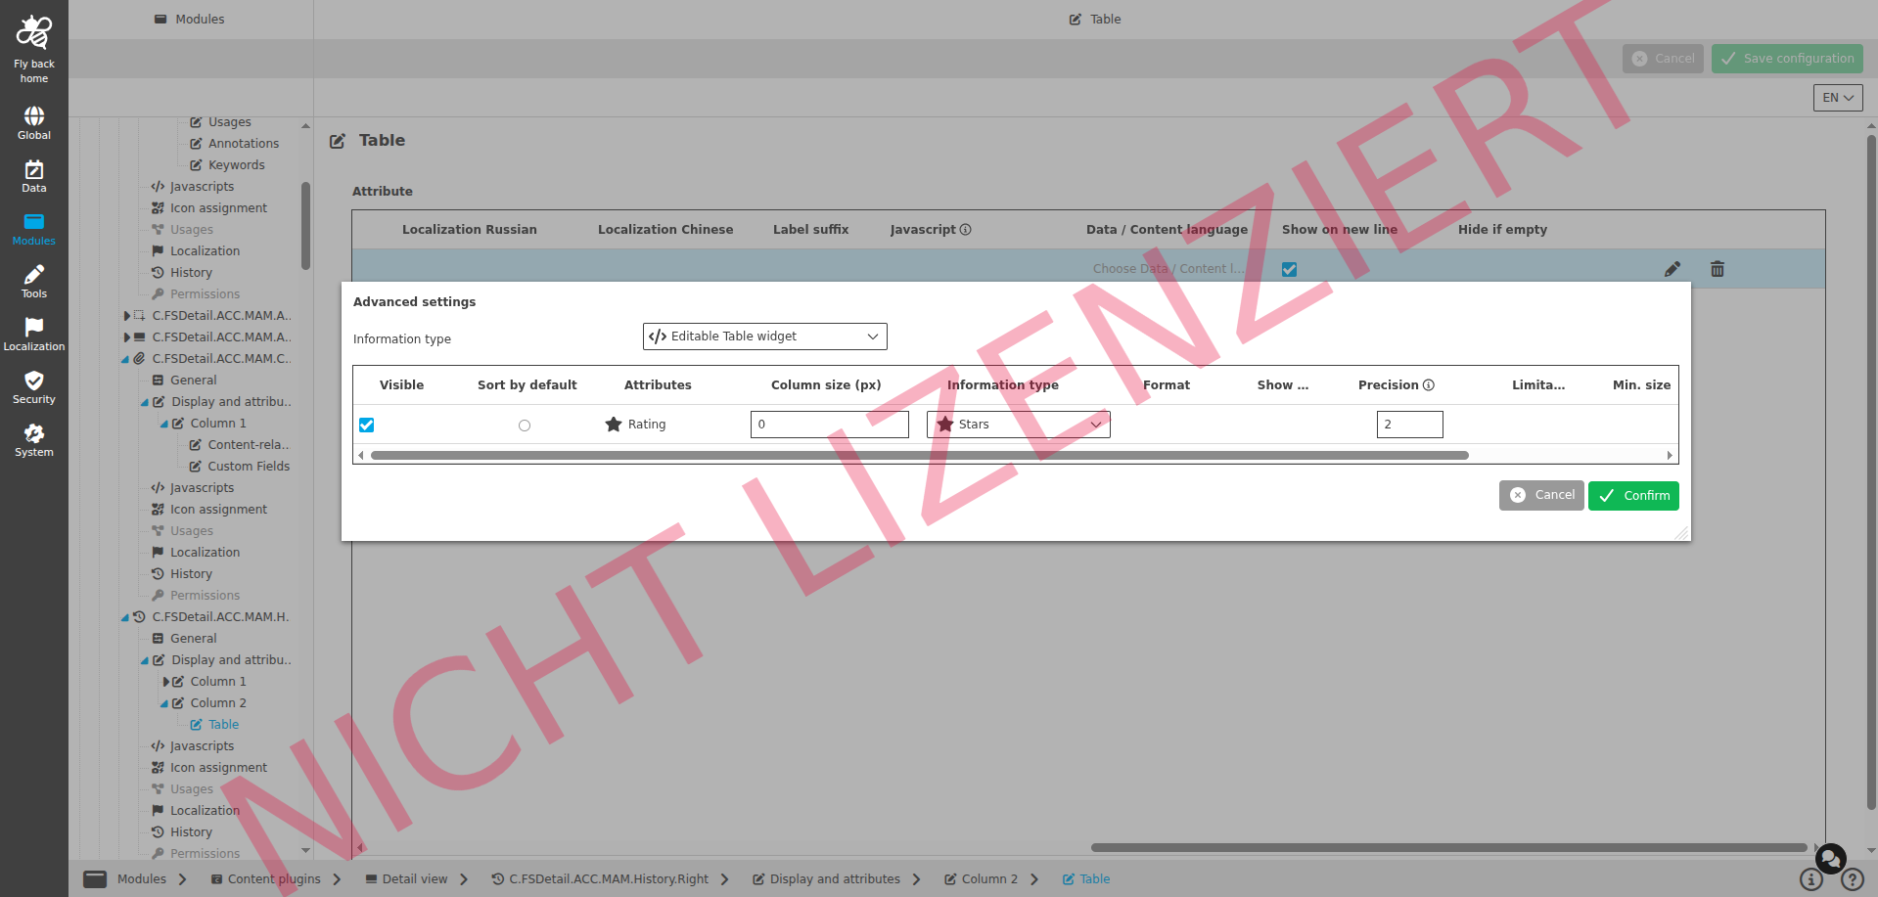Screen dimensions: 1878x897
Task: Click the Save configuration button
Action: coord(1787,59)
